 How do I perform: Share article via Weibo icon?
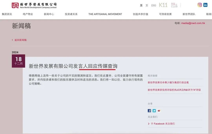[x=159, y=111]
